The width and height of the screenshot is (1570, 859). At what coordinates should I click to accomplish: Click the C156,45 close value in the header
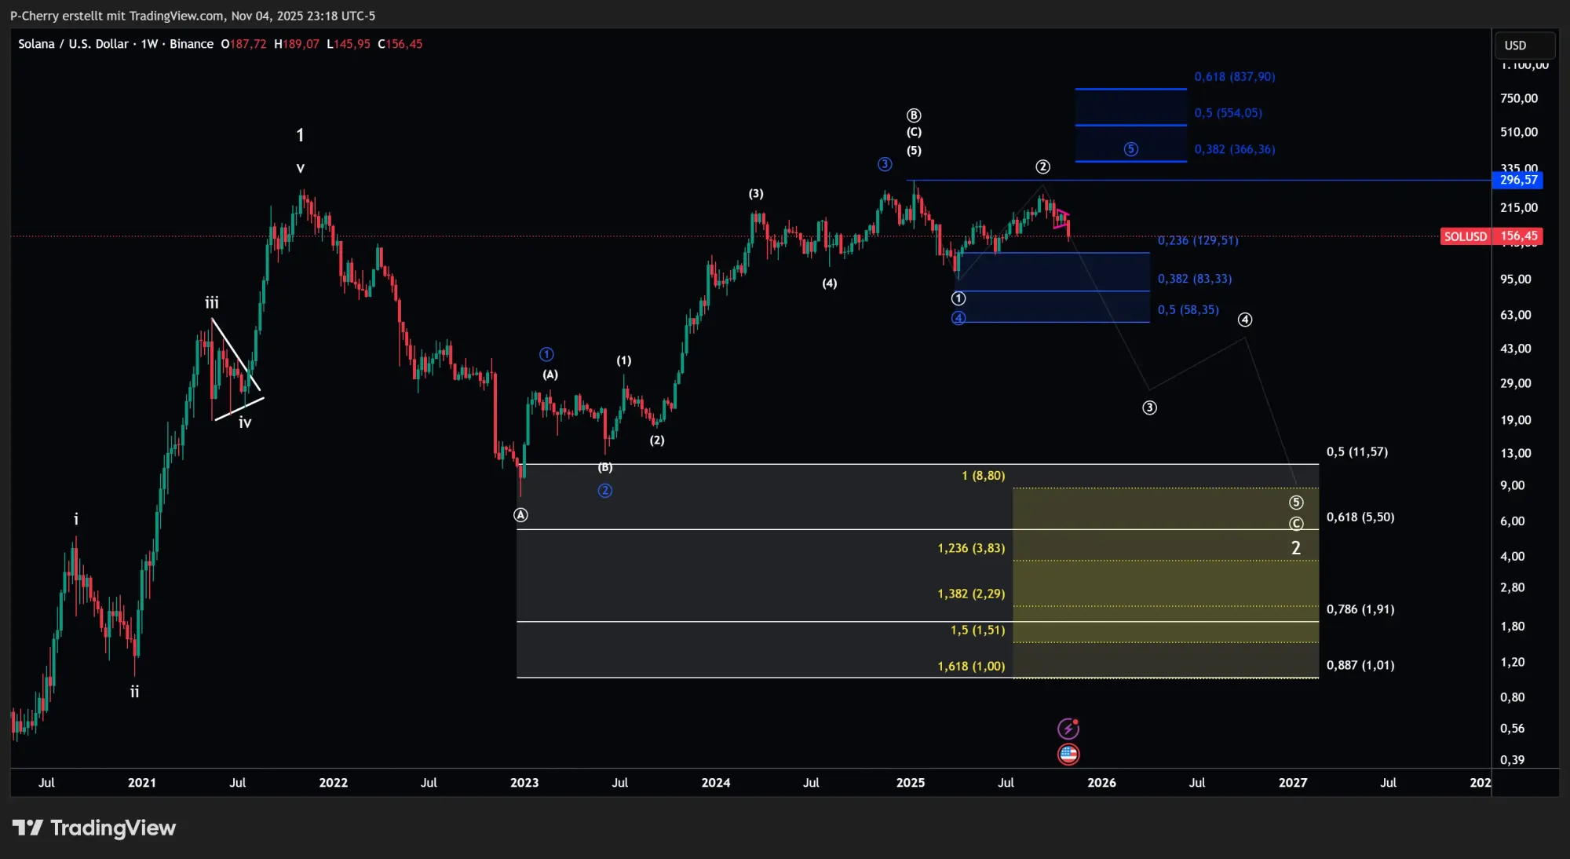[x=400, y=44]
